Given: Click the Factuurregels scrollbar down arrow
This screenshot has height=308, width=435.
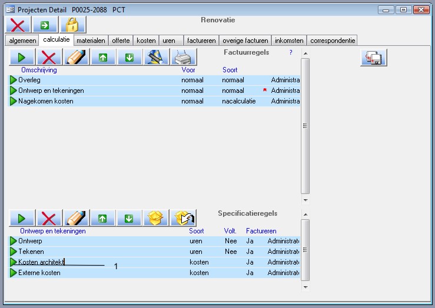Looking at the screenshot, I should 306,200.
